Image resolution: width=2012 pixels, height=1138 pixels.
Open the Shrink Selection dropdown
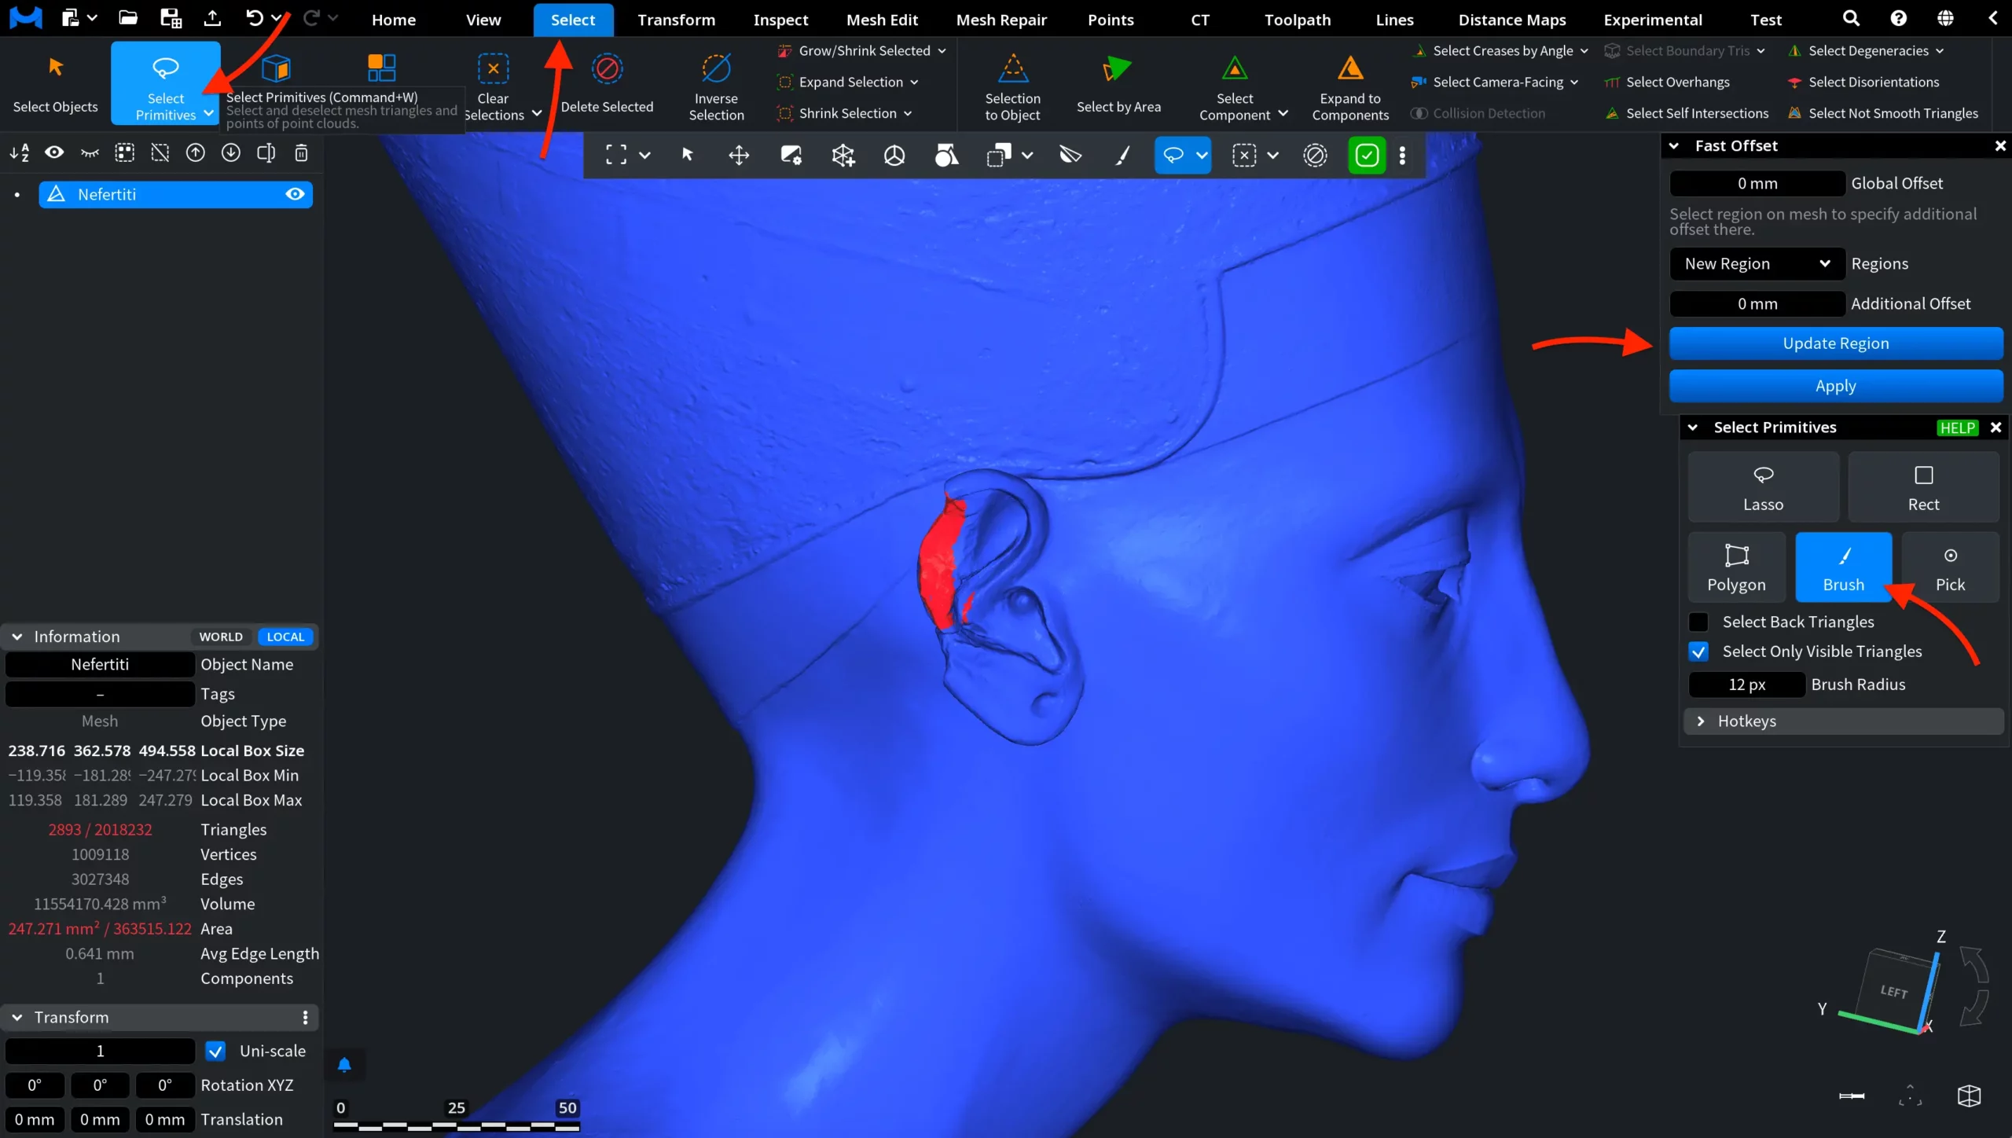(x=908, y=114)
